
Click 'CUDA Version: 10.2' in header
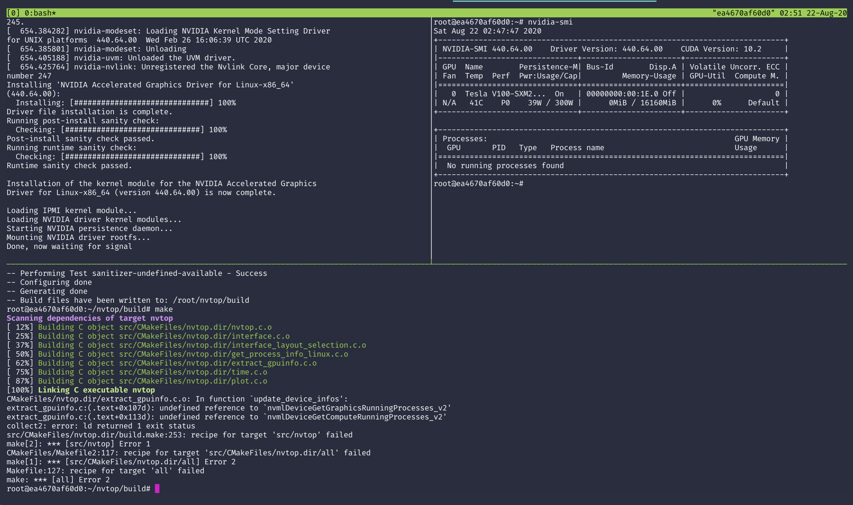(x=720, y=49)
